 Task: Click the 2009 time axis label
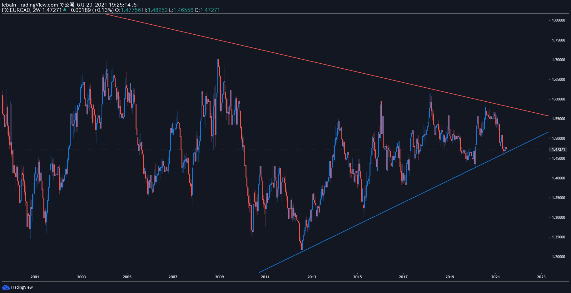tap(220, 277)
